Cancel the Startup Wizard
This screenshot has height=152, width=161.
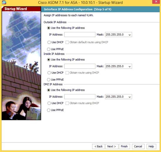138,146
